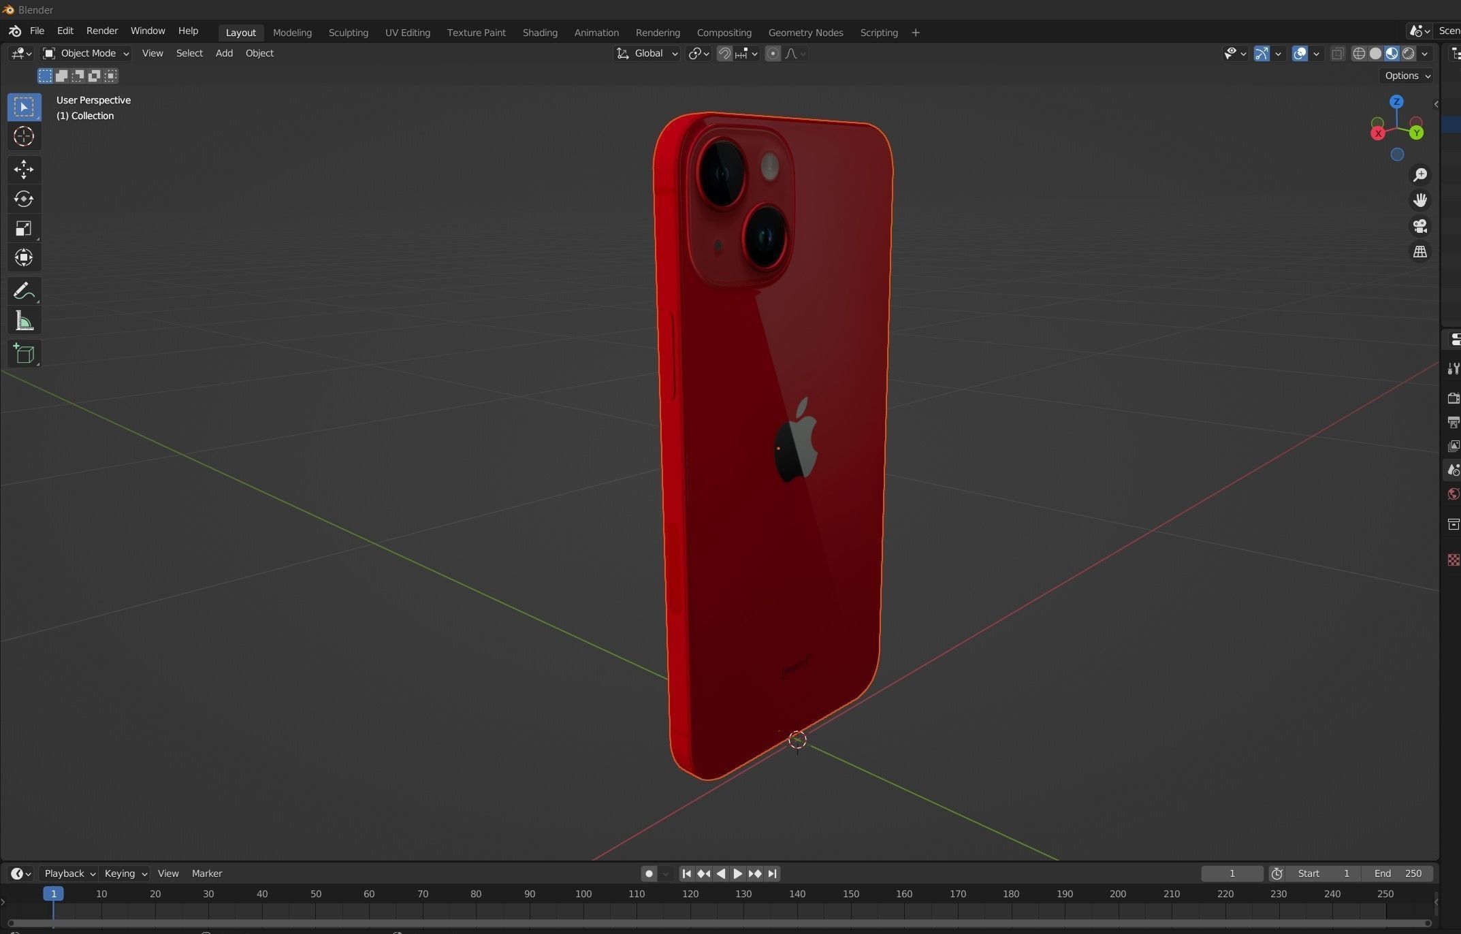Toggle X-ray mode
This screenshot has height=934, width=1461.
(x=1337, y=53)
